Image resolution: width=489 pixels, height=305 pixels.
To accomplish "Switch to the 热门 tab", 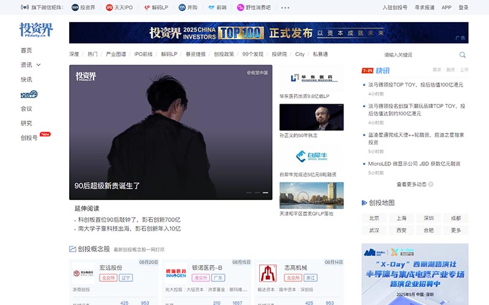I will pos(93,54).
